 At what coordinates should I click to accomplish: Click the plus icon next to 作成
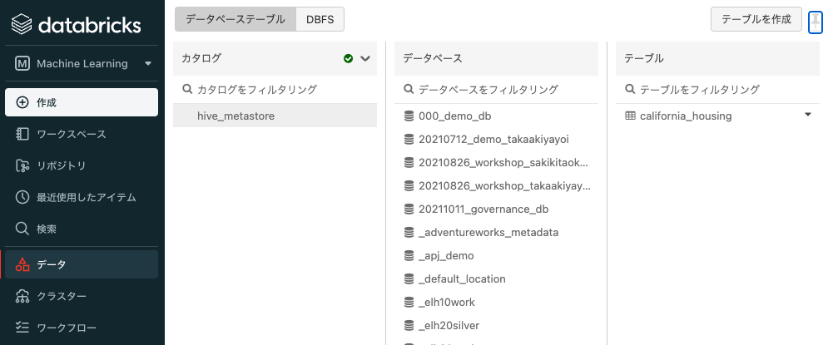coord(22,102)
